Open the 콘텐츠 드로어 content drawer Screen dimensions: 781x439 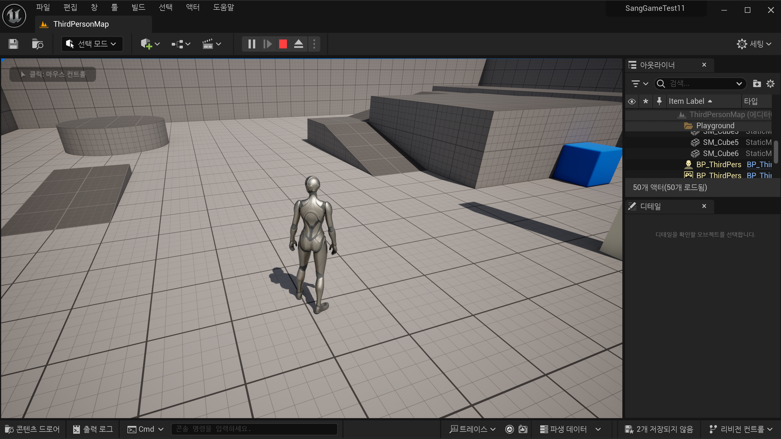coord(33,429)
